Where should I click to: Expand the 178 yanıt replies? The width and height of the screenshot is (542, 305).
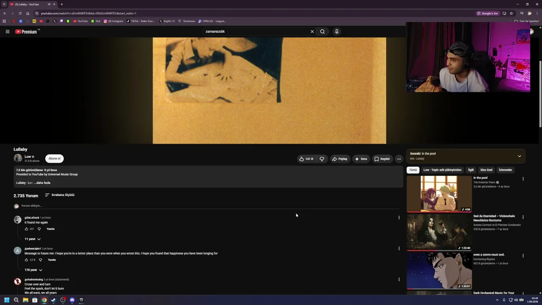[33, 270]
